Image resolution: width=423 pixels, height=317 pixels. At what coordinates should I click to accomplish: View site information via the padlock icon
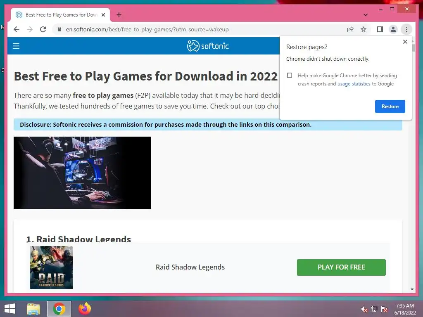tap(59, 29)
